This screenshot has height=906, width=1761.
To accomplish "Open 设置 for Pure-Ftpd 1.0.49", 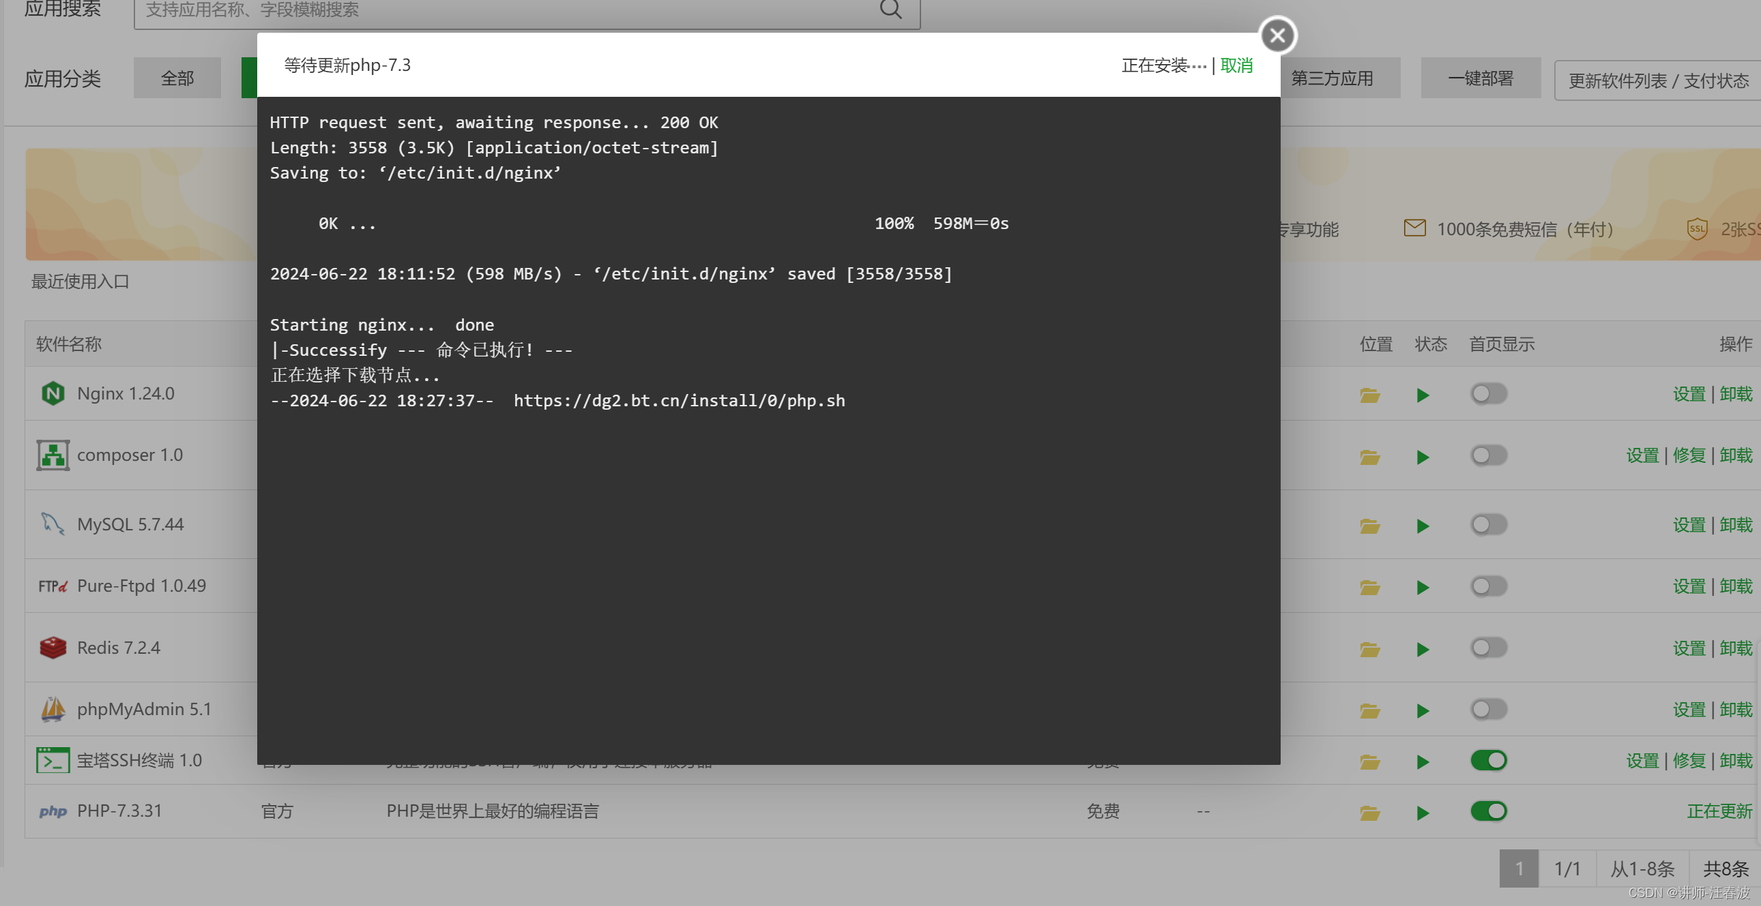I will tap(1689, 586).
